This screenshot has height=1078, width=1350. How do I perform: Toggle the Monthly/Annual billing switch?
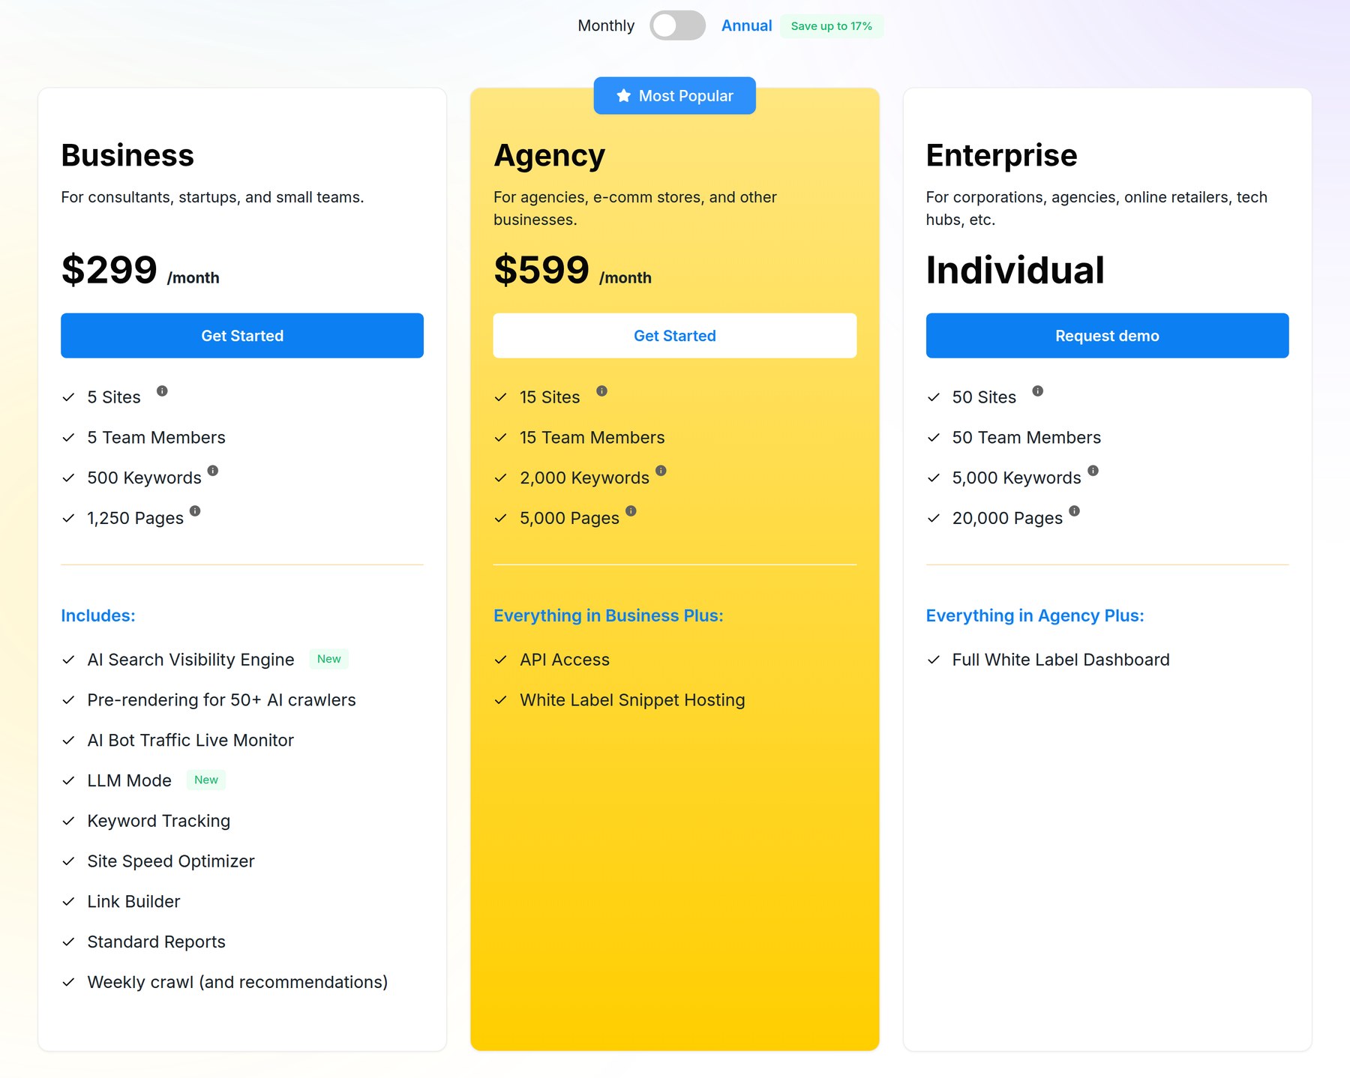point(677,25)
